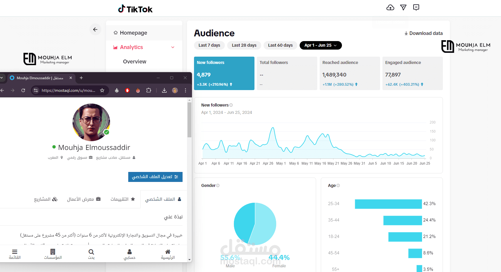Click the Mouhja profile photo

(91, 122)
